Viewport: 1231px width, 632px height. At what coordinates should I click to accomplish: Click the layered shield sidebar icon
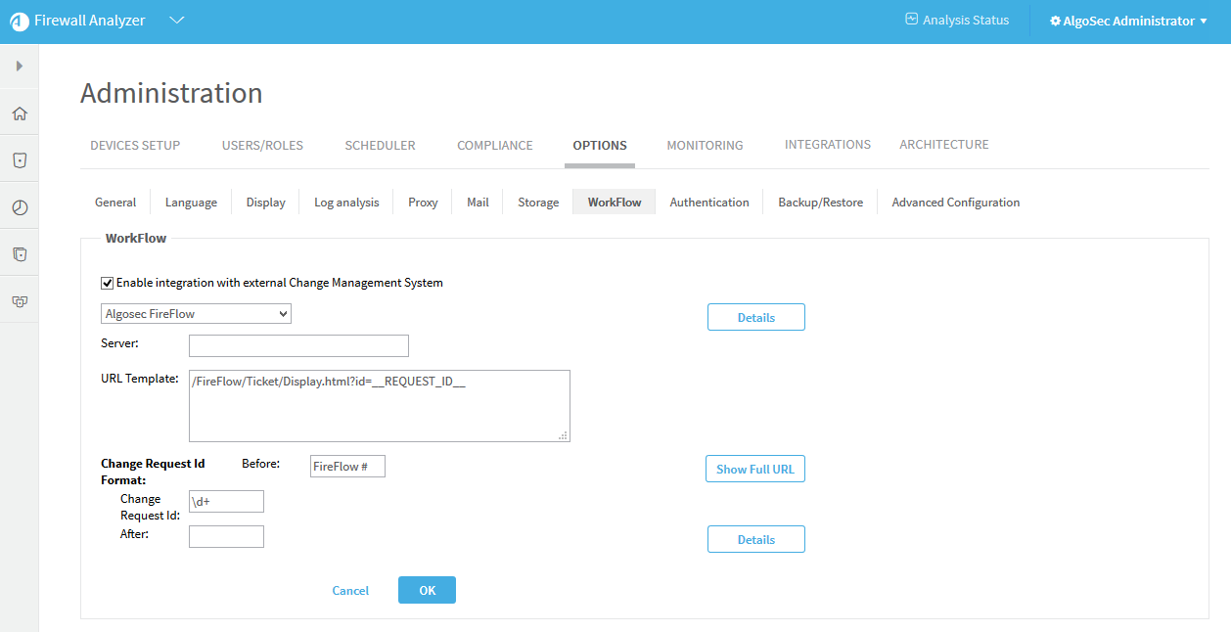coord(20,254)
